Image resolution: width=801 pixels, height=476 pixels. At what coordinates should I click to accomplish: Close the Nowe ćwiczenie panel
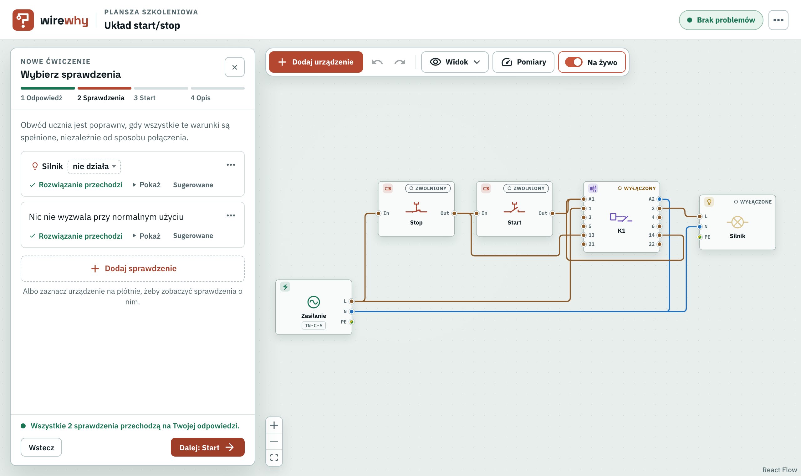(x=235, y=67)
